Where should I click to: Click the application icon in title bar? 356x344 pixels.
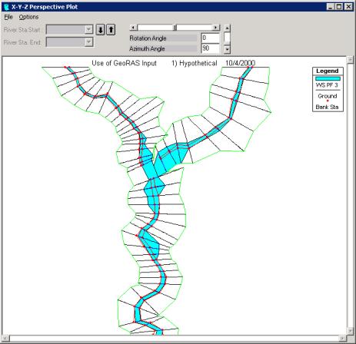(x=7, y=7)
